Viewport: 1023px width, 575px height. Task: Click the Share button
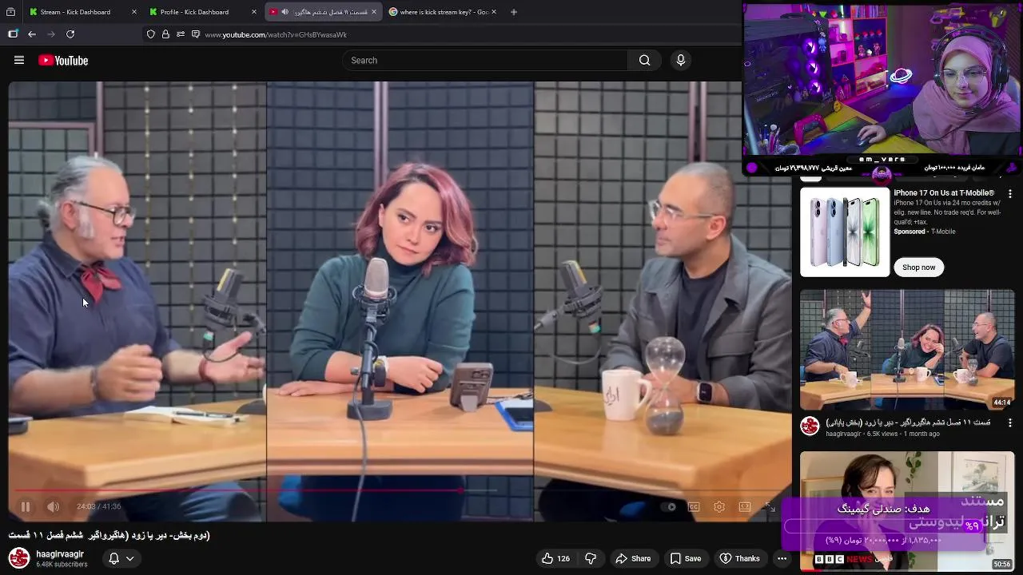pyautogui.click(x=633, y=558)
